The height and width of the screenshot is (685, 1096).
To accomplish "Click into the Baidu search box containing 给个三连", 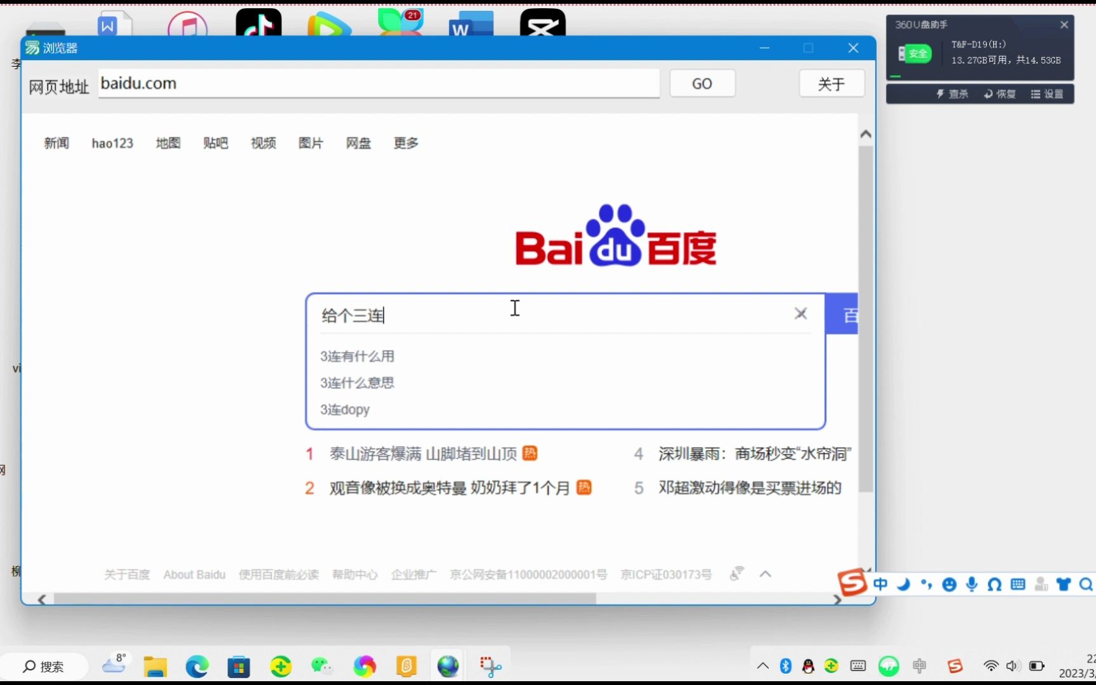I will pos(552,315).
